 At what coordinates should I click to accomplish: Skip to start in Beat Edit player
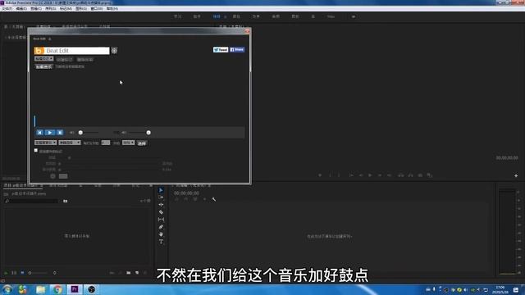click(40, 133)
